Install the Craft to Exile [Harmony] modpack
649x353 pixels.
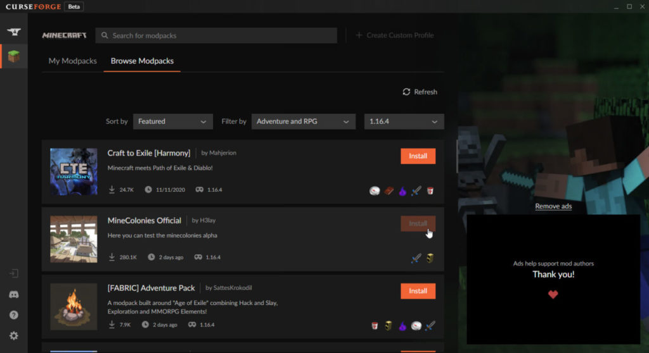418,156
